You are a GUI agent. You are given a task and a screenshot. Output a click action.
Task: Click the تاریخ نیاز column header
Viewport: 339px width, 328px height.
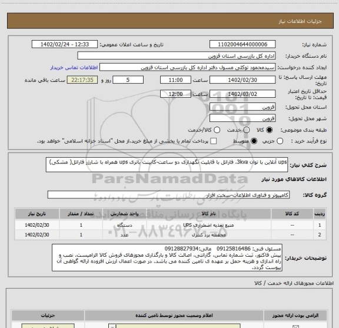37,214
